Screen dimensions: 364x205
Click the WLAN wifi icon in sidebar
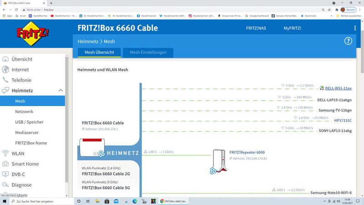(x=5, y=154)
